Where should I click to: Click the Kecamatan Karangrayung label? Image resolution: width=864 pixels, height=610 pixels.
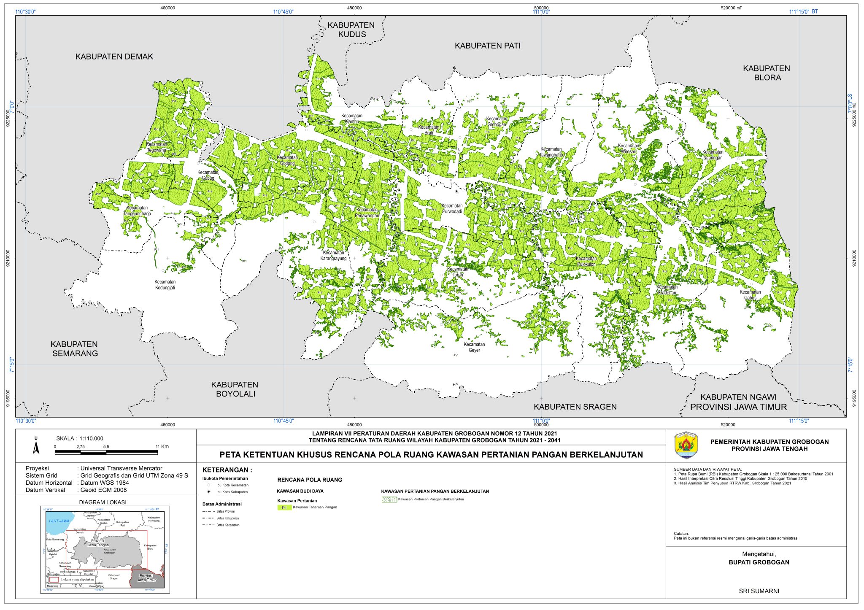click(x=333, y=256)
